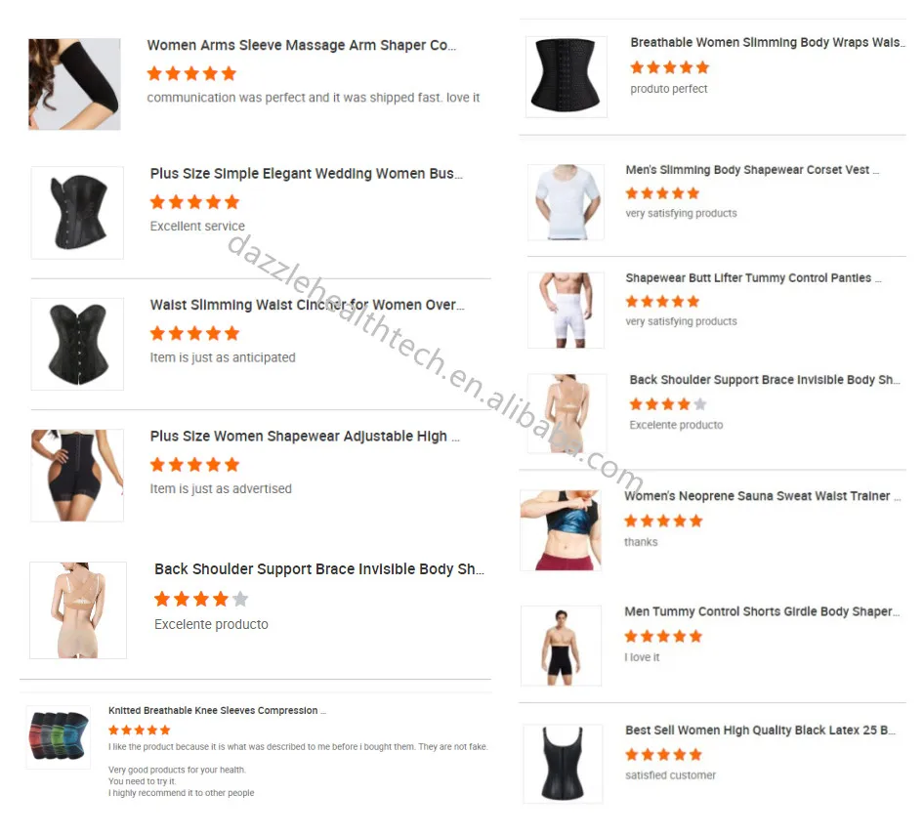Open the Shapewear Butt Lifter Tummy Control Panties link
The width and height of the screenshot is (924, 836).
click(x=753, y=278)
